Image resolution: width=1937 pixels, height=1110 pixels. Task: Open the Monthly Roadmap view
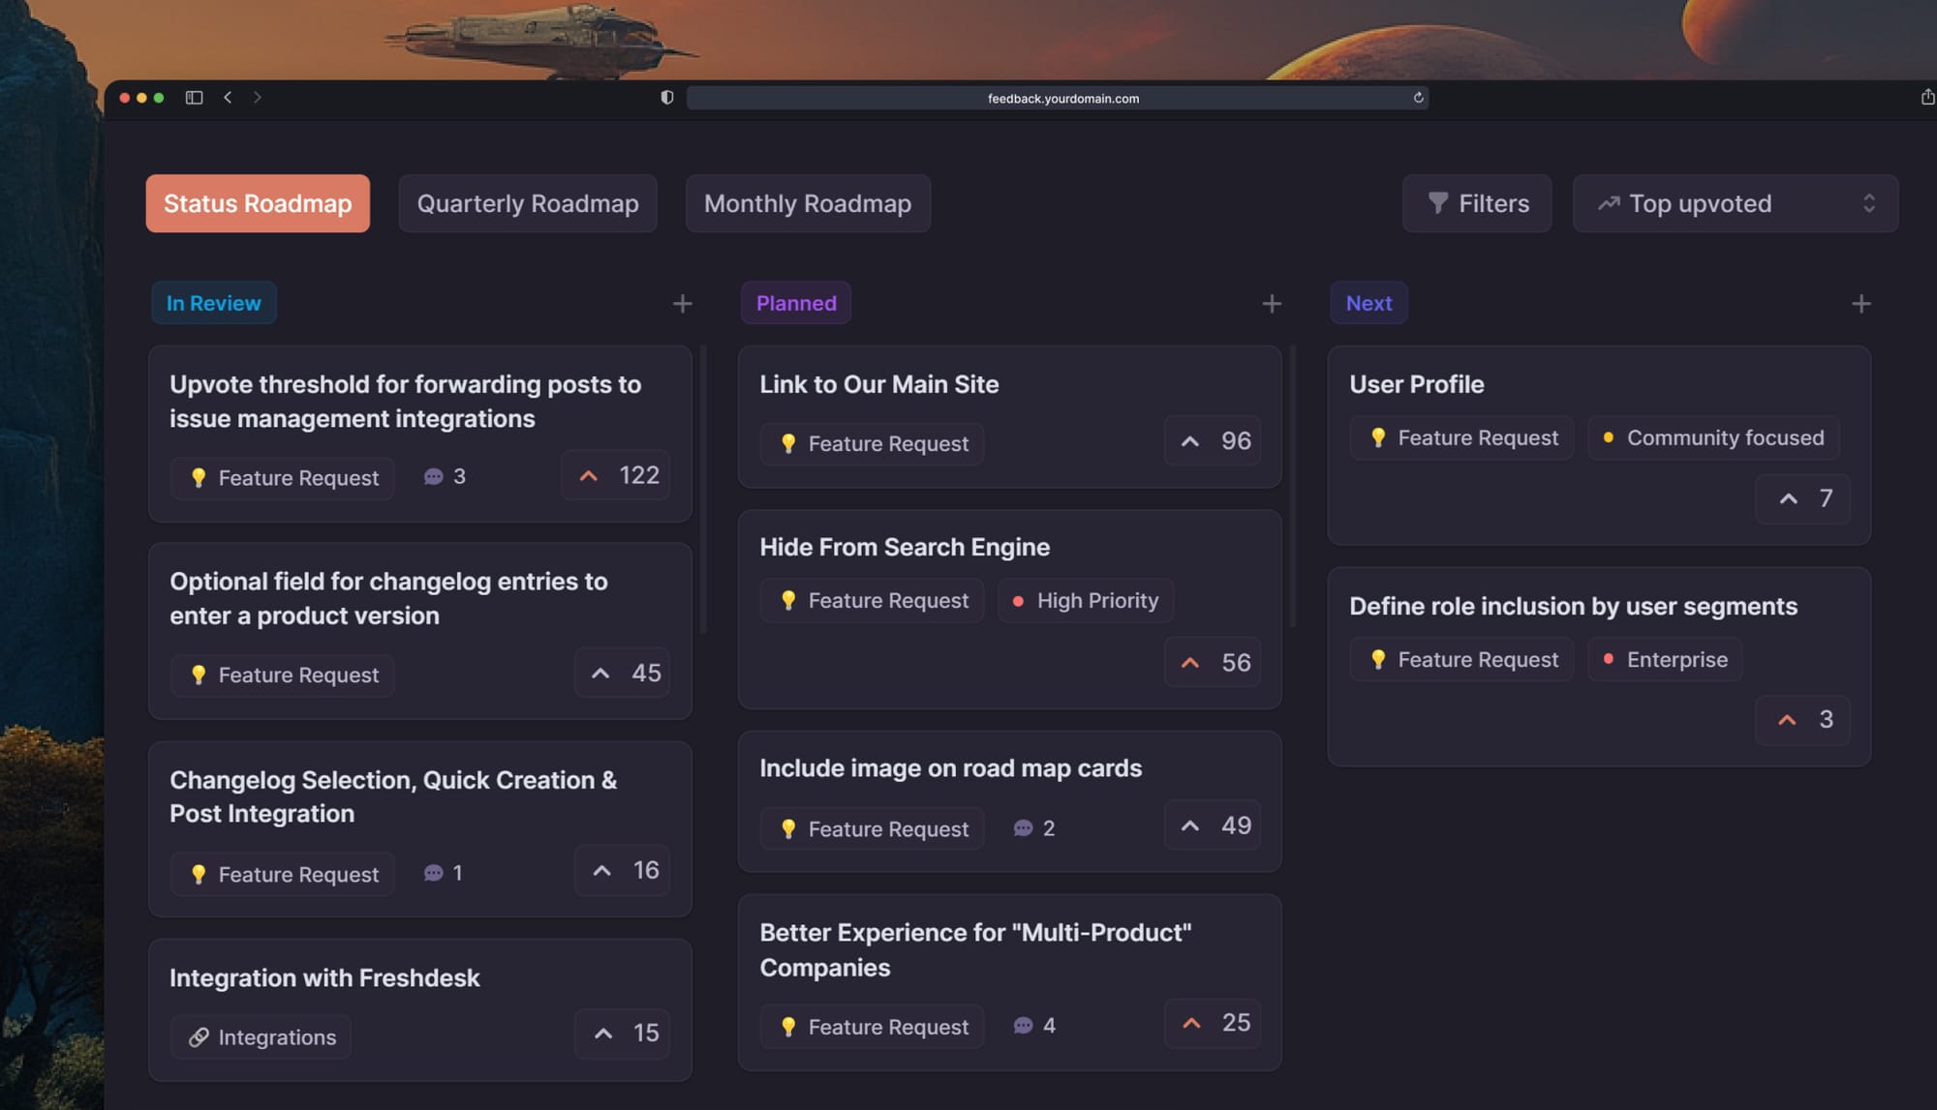tap(808, 203)
